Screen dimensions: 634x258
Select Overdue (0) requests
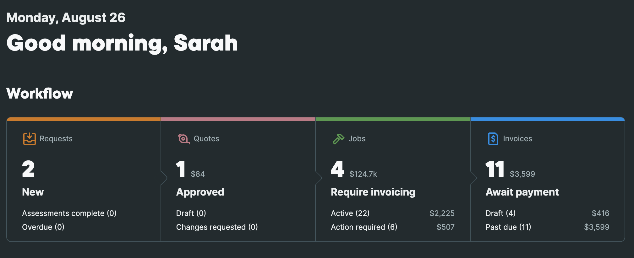(x=43, y=227)
